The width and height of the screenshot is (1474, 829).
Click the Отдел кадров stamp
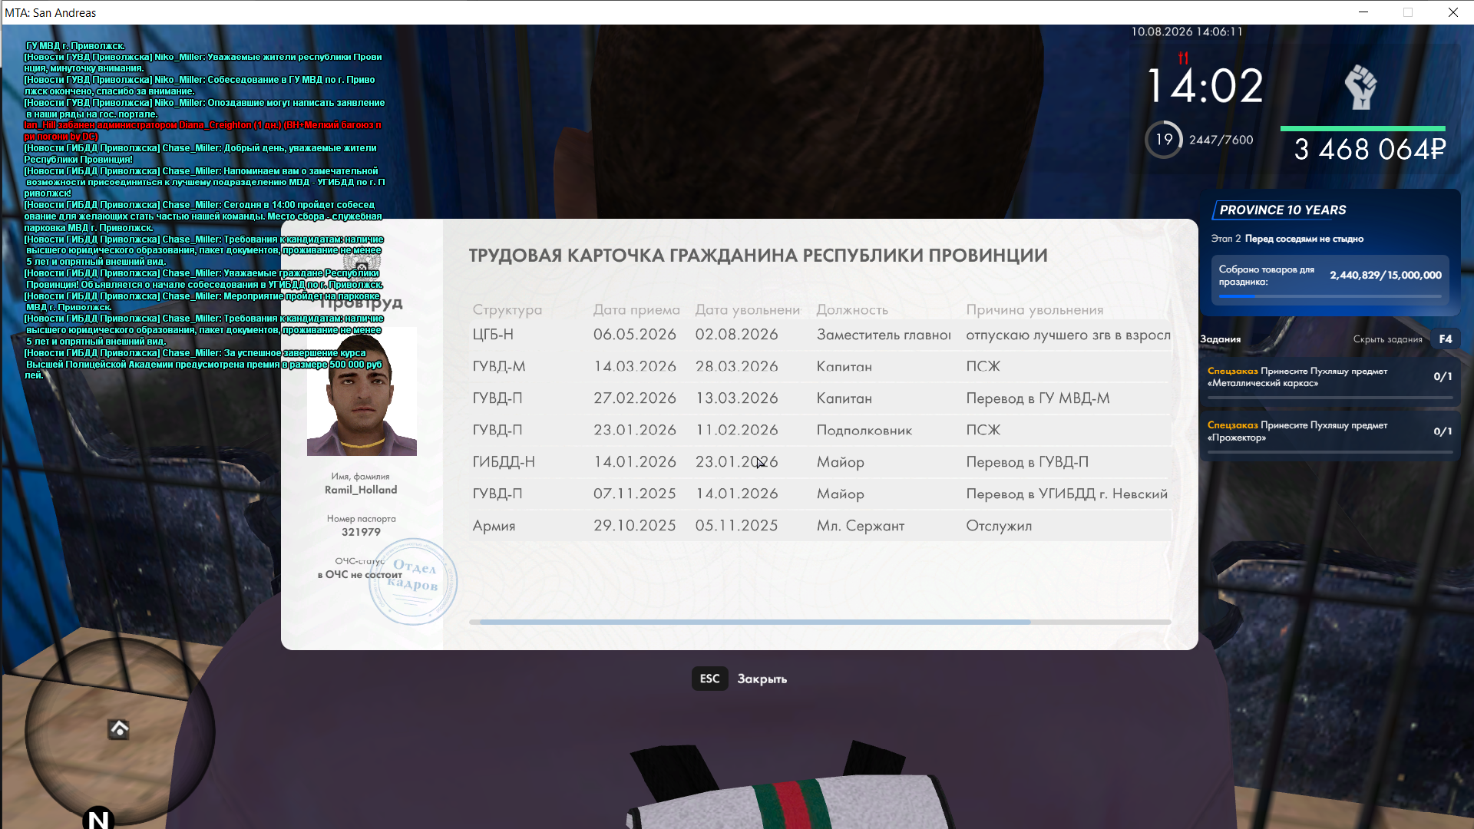tap(413, 581)
